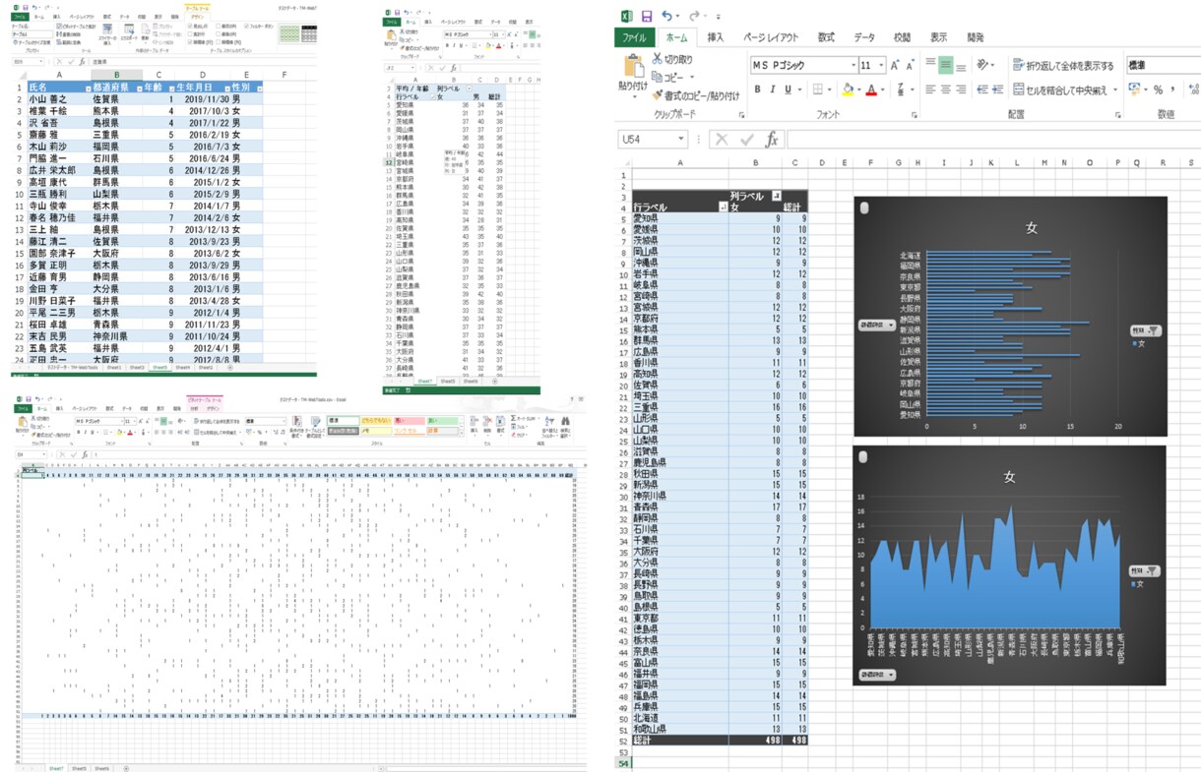Click 折り返して全体を表示する in the chart window
The height and width of the screenshot is (772, 1201).
[1063, 65]
